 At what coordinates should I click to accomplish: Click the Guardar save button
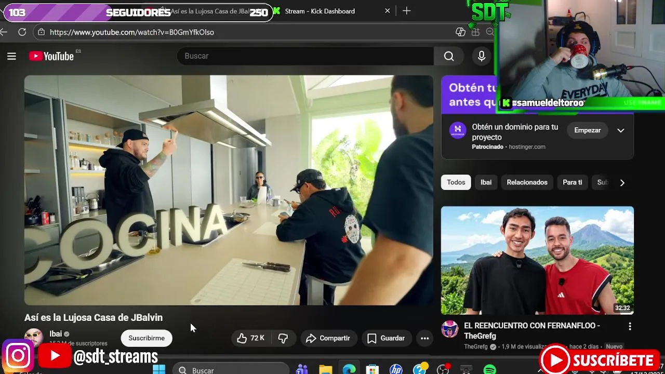point(386,338)
